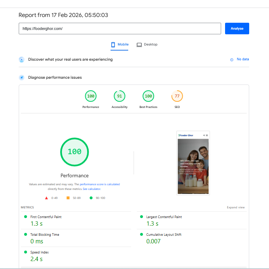Click the Total Blocking Time metric label
This screenshot has width=269, height=269.
click(x=45, y=235)
